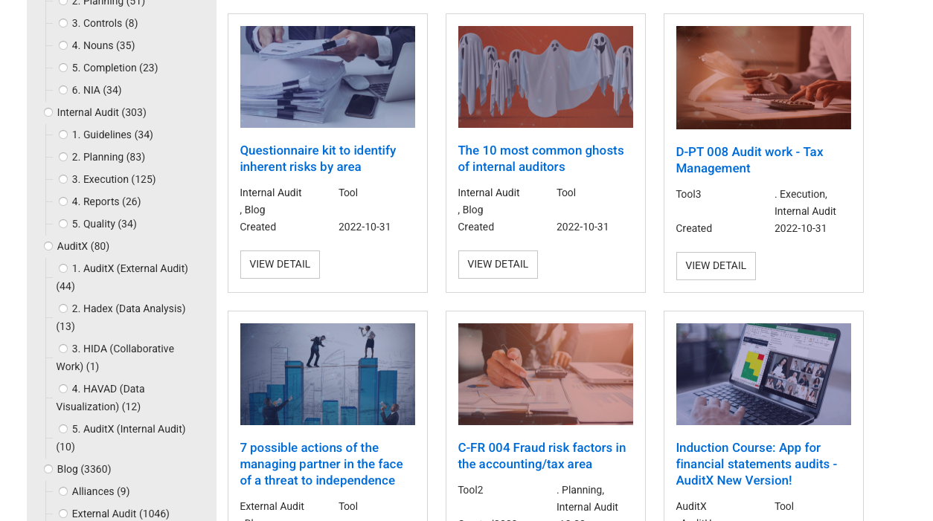Open the pen and calculator fraud thumbnail
The height and width of the screenshot is (521, 933).
(x=545, y=374)
